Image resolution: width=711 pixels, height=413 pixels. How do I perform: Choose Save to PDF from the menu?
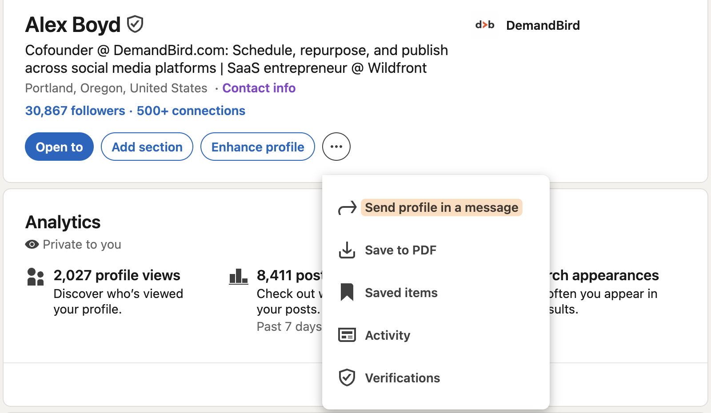click(x=400, y=250)
